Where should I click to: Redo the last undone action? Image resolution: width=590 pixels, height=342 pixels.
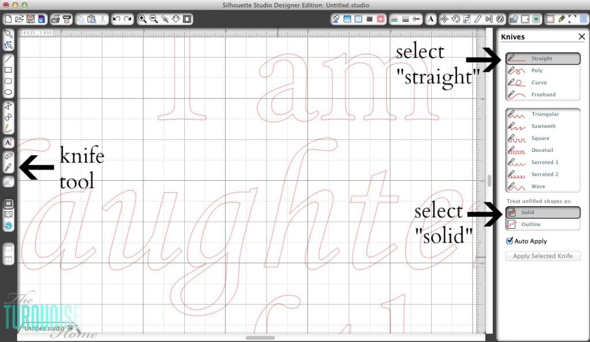tap(128, 19)
